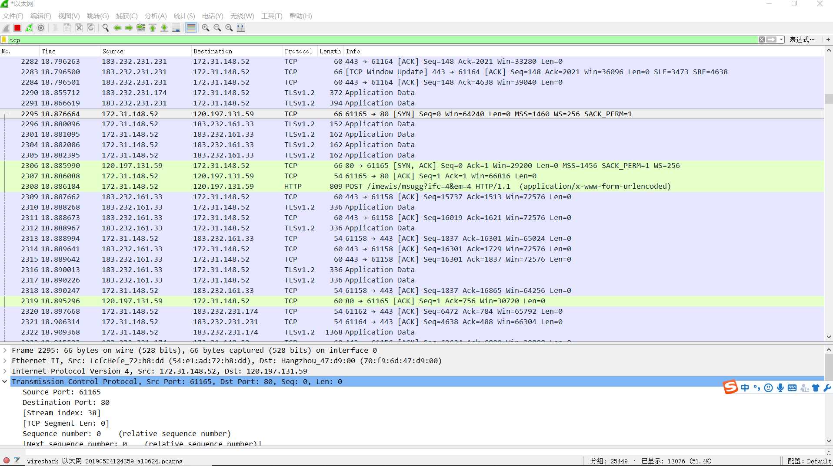Click the tcp display filter field

click(x=383, y=39)
